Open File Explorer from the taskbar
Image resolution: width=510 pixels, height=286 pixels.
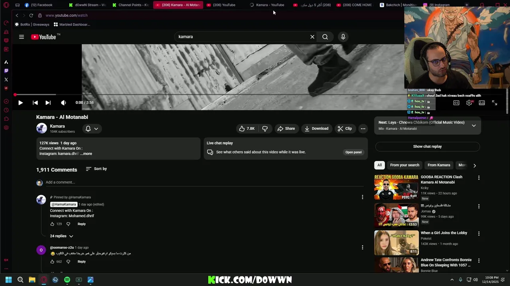point(32,280)
